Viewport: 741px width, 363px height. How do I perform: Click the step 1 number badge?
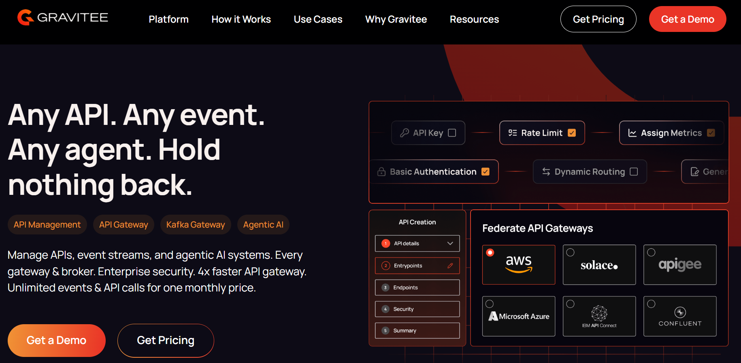pos(385,243)
